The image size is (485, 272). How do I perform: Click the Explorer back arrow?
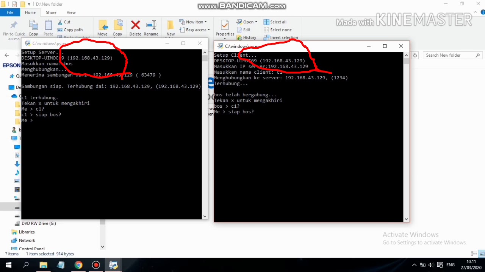click(7, 55)
